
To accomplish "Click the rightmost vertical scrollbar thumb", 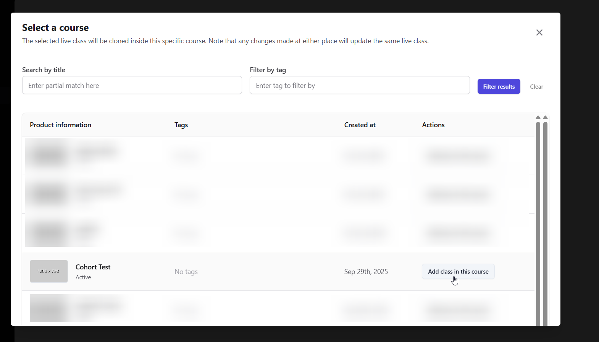I will [x=545, y=222].
